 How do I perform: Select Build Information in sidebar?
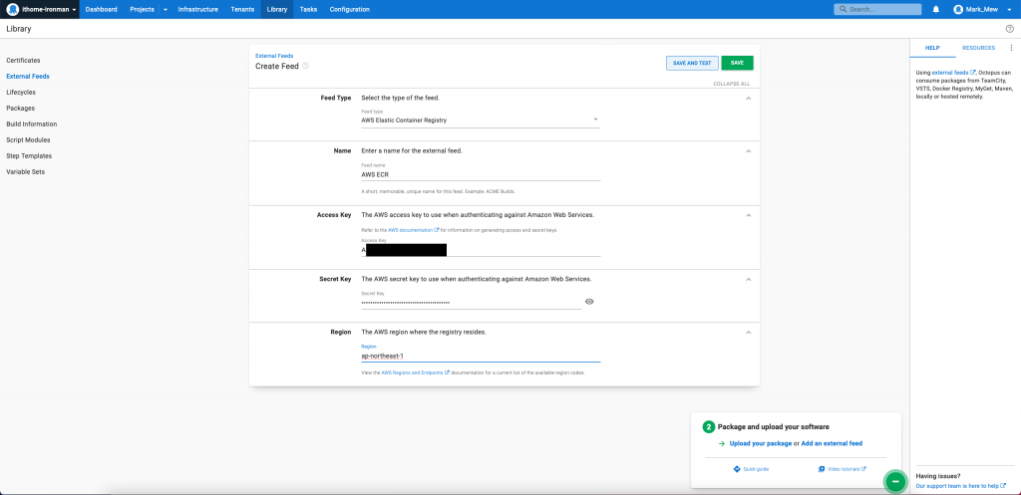tap(32, 124)
